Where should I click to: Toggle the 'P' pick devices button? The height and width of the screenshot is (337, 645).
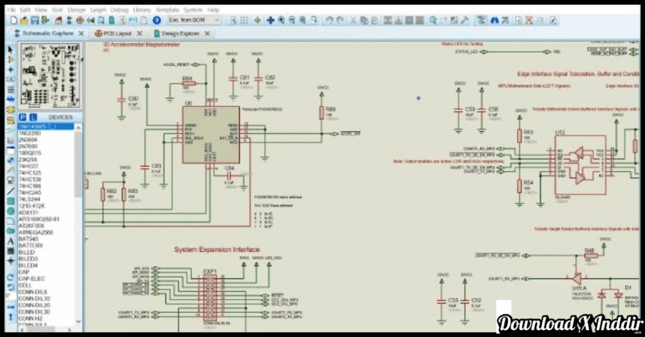pyautogui.click(x=22, y=117)
